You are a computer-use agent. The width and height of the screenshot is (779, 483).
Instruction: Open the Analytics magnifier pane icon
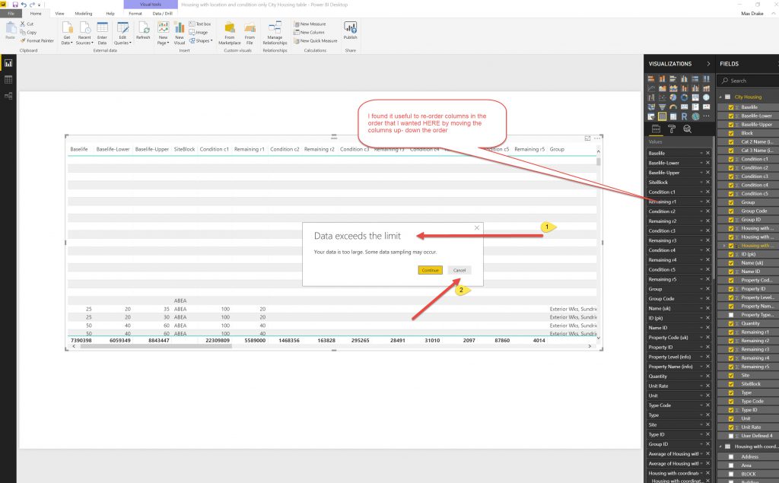pos(687,129)
